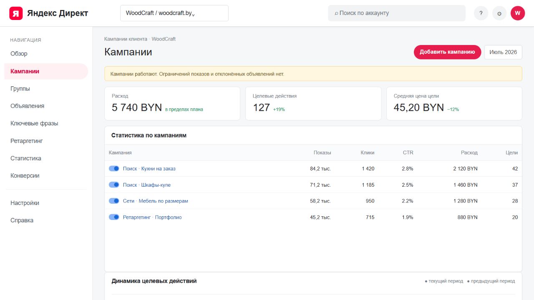The image size is (534, 300).
Task: Click the −12% change indicator
Action: point(453,109)
